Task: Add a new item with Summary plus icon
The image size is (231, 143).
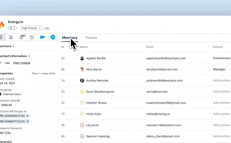Action: click(14, 46)
